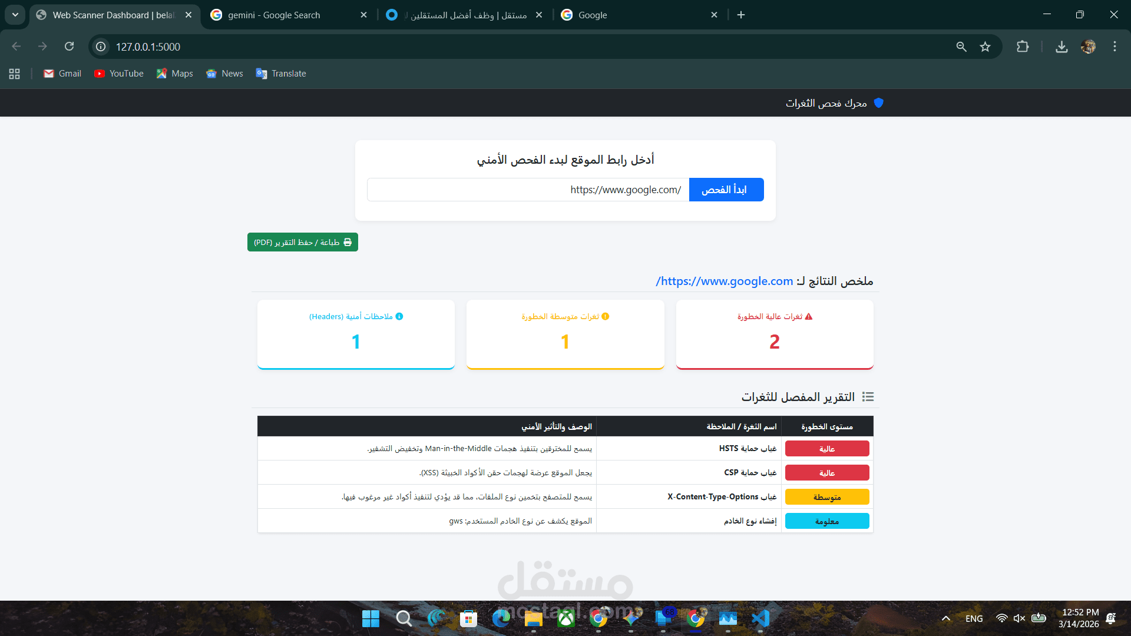Open the Chrome three-dot menu
Image resolution: width=1131 pixels, height=636 pixels.
1115,47
